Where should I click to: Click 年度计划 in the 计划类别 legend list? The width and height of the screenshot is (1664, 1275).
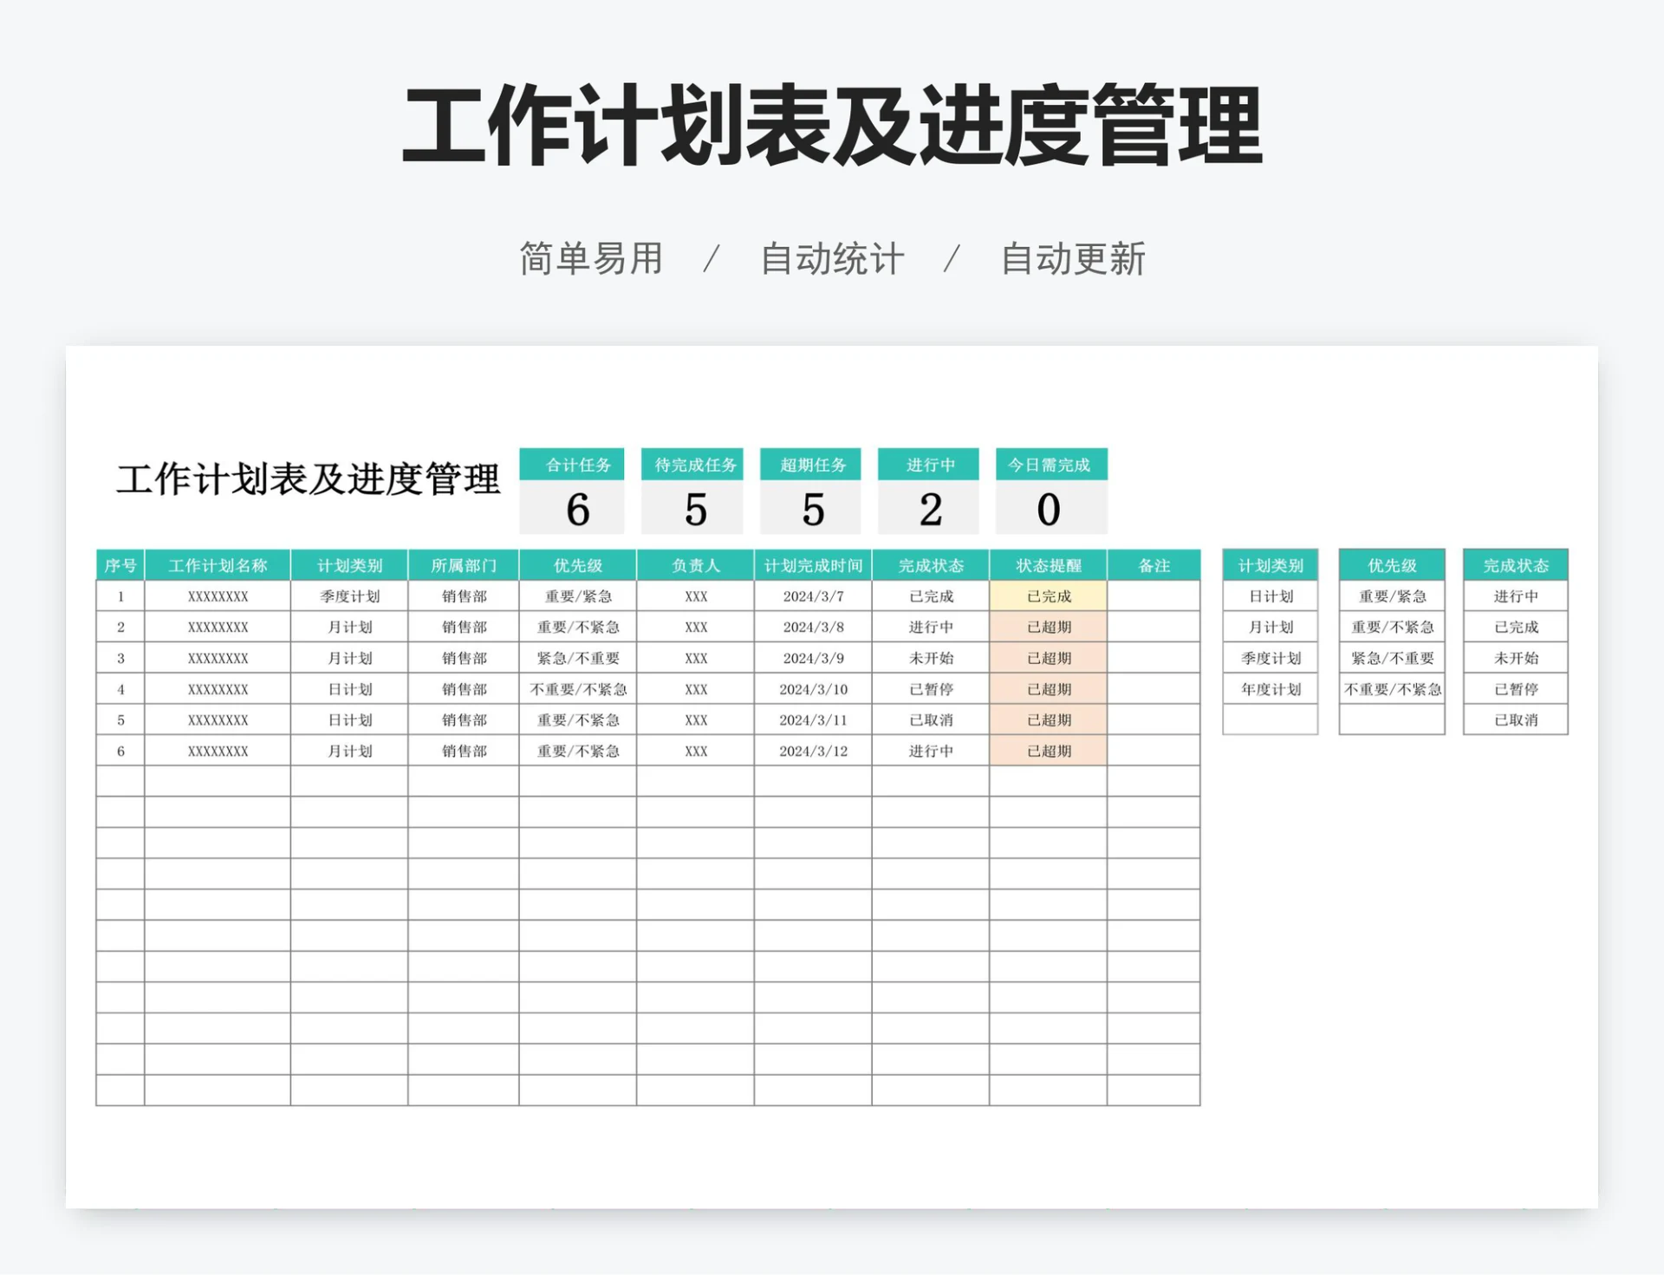pos(1269,689)
